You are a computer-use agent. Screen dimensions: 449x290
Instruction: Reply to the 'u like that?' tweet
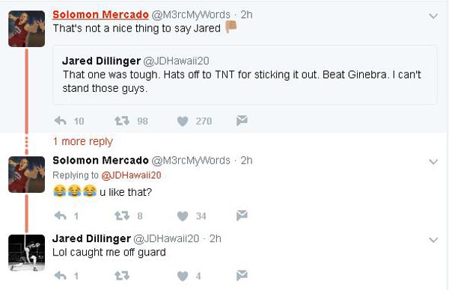pos(61,216)
